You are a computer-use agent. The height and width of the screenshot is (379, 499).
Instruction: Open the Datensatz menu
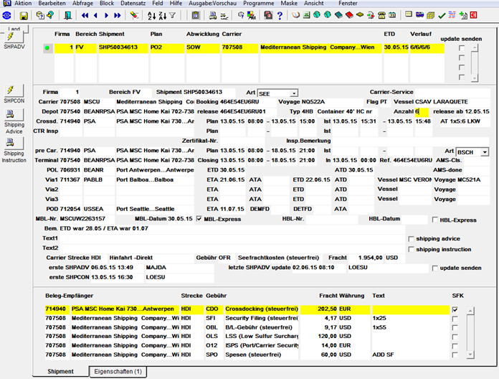click(133, 3)
